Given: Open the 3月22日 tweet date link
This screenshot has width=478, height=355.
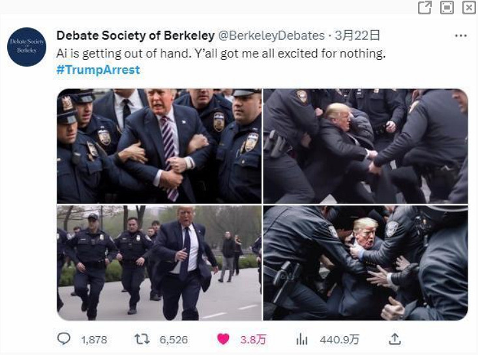Looking at the screenshot, I should (x=357, y=36).
